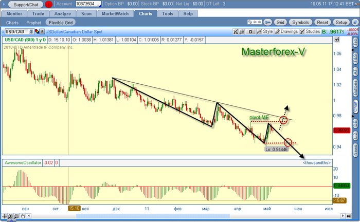Click the 15.10 date marker on axis

pyautogui.click(x=74, y=209)
